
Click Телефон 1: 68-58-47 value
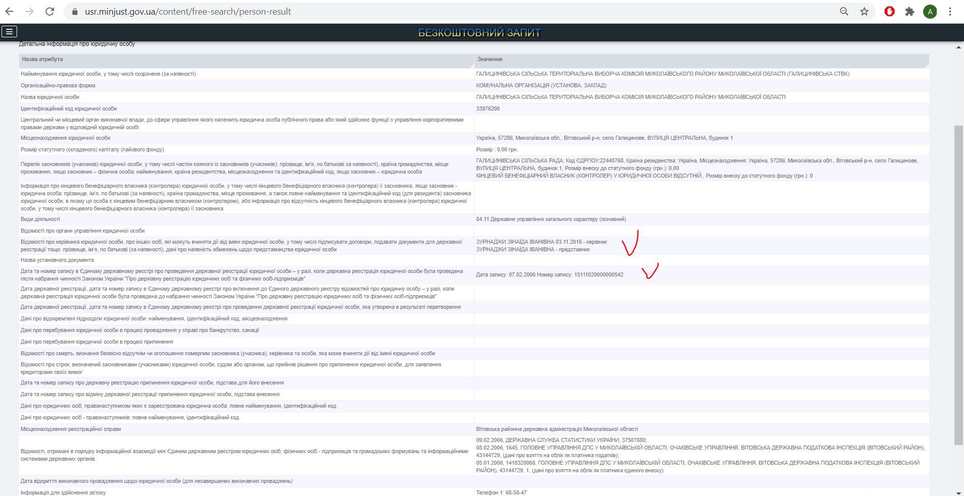[501, 492]
